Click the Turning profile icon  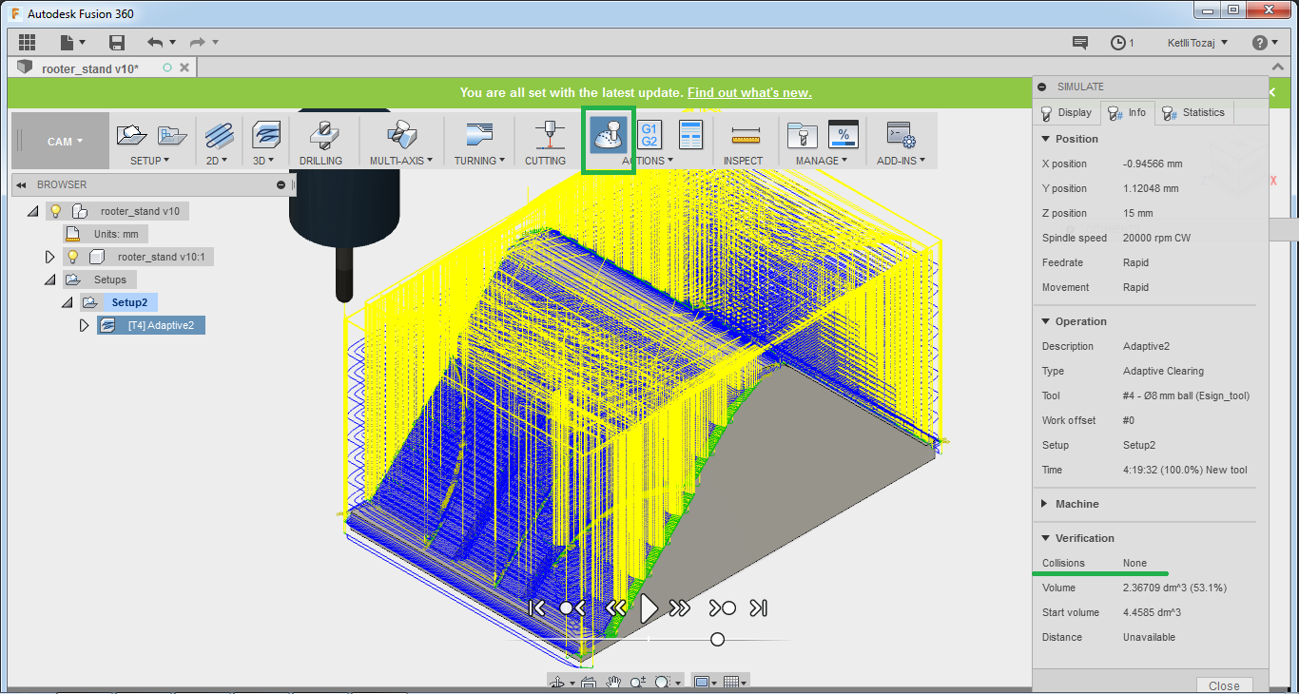[479, 135]
